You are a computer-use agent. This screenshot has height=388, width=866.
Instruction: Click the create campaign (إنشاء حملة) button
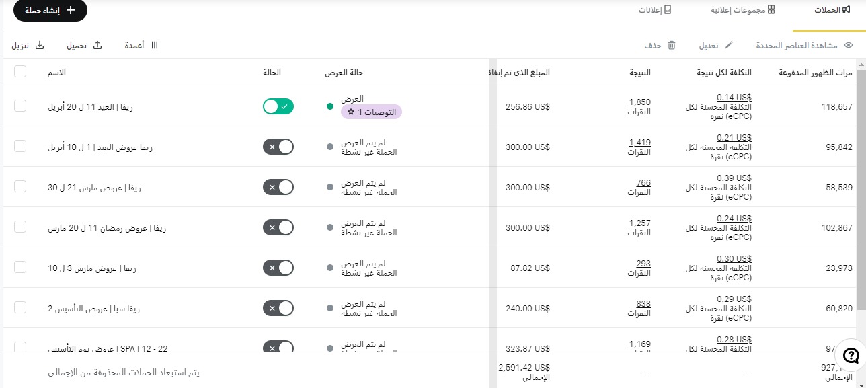click(x=50, y=11)
